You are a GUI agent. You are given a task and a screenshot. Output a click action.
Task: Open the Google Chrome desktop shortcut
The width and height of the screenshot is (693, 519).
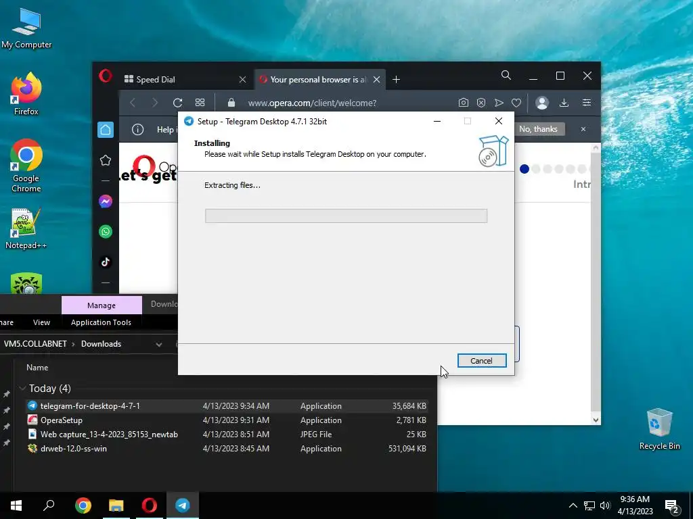(26, 166)
